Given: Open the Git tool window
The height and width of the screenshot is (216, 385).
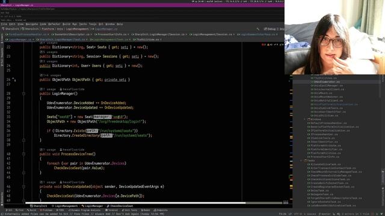Looking at the screenshot, I should [9, 210].
